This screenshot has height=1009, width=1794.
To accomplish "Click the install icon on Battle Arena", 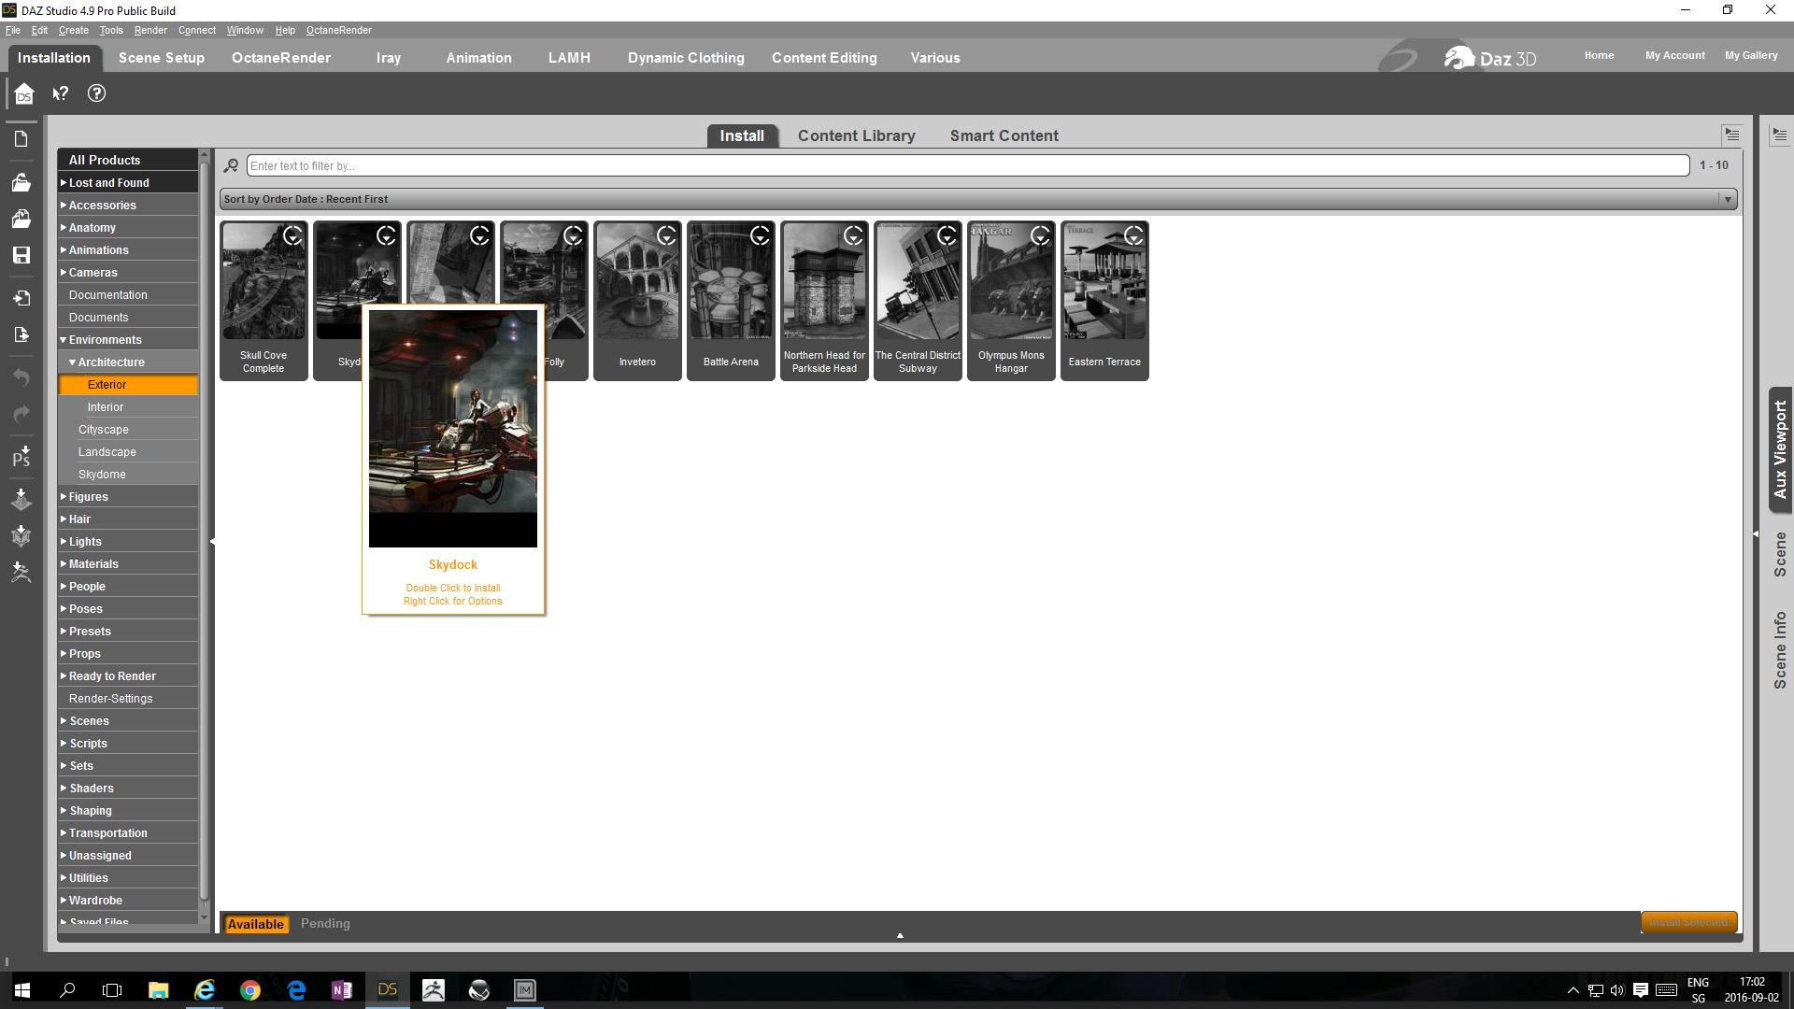I will 760,236.
